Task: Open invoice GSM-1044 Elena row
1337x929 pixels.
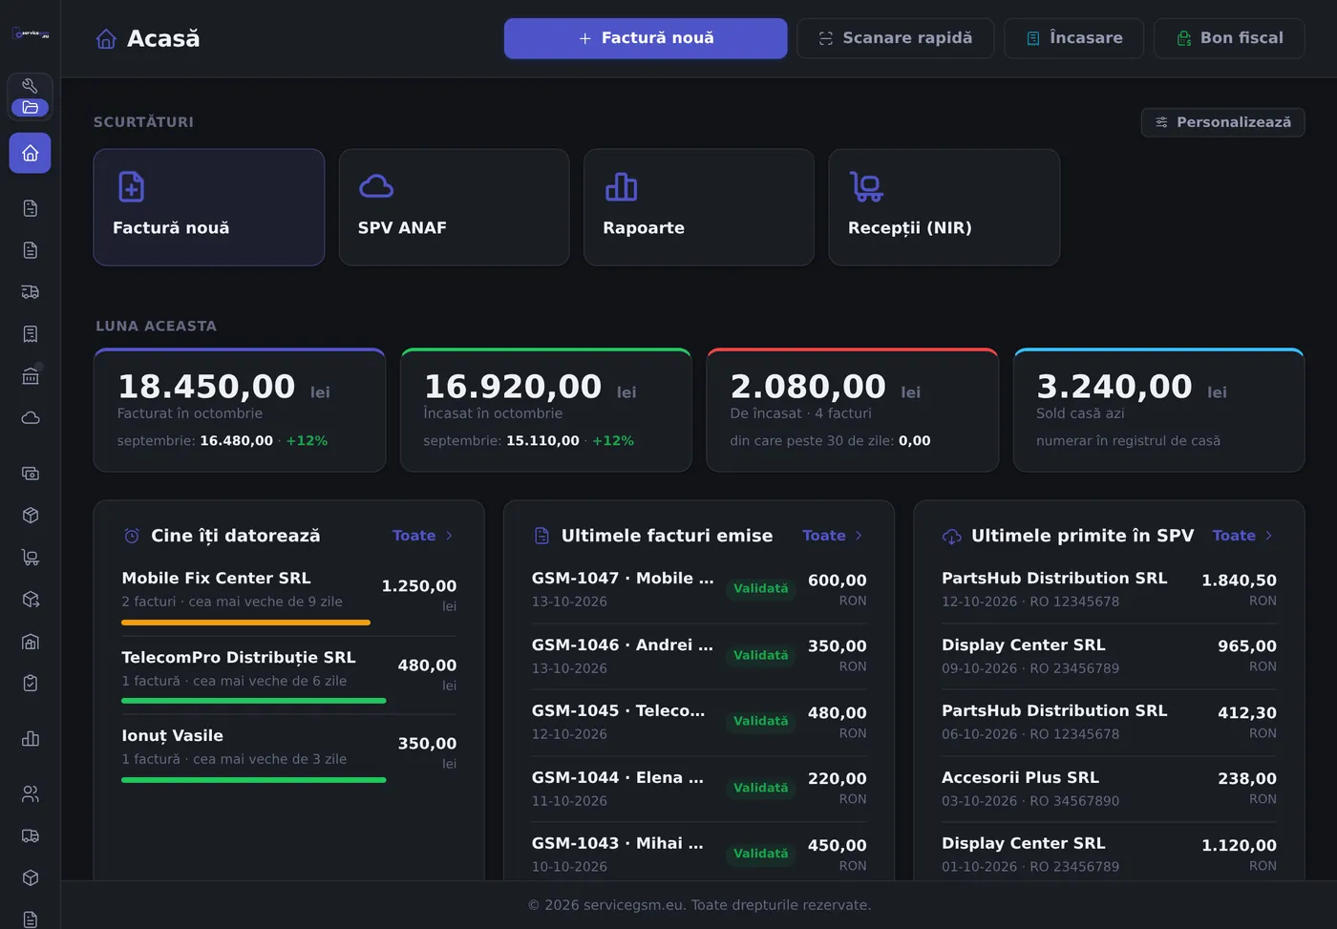Action: point(699,789)
